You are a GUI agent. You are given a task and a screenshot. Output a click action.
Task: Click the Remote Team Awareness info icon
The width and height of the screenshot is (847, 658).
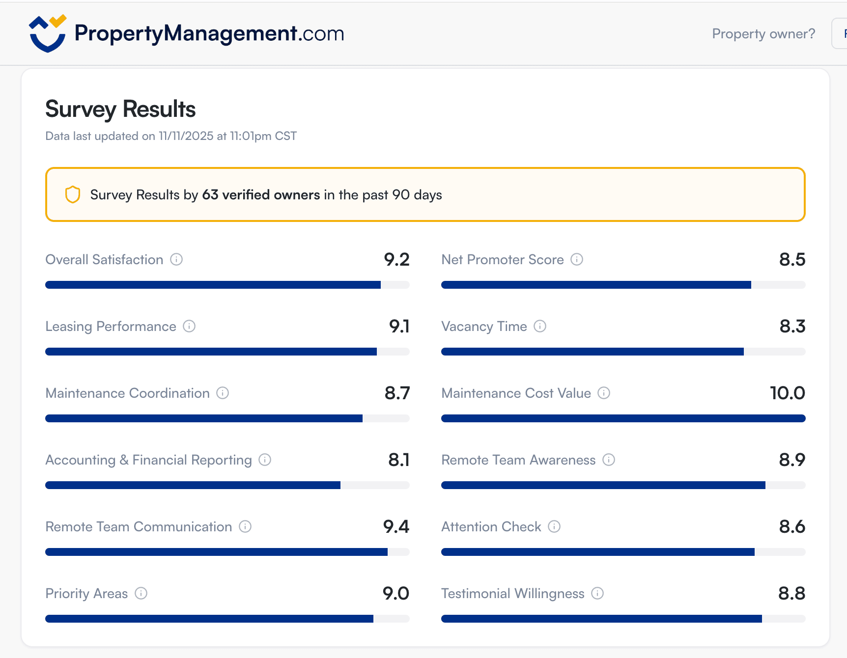[x=609, y=460]
